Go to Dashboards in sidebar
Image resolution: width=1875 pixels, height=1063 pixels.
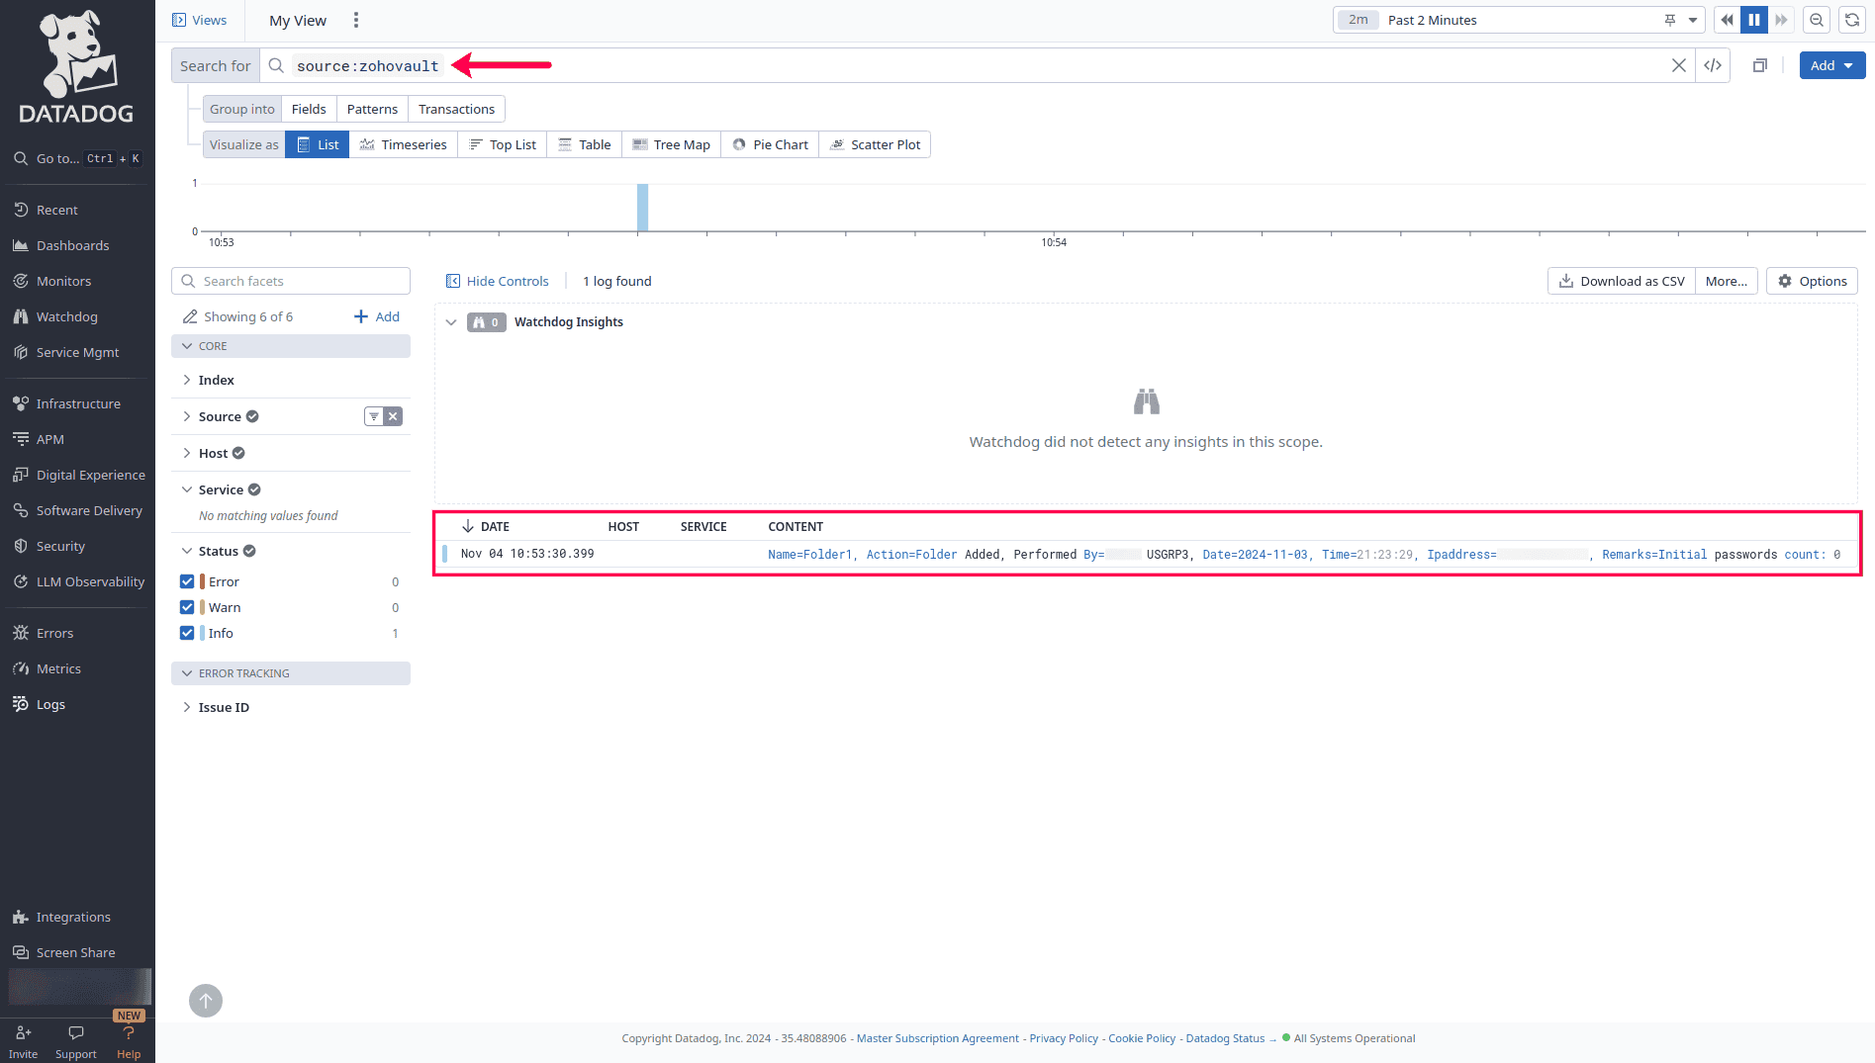72,245
